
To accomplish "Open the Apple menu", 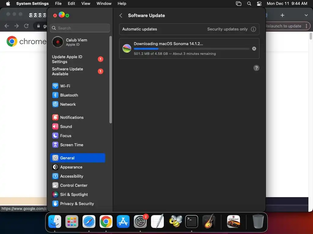I will point(8,4).
